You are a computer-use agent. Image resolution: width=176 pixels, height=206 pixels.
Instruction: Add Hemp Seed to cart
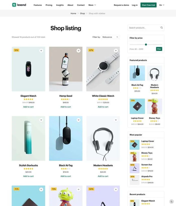[66, 107]
